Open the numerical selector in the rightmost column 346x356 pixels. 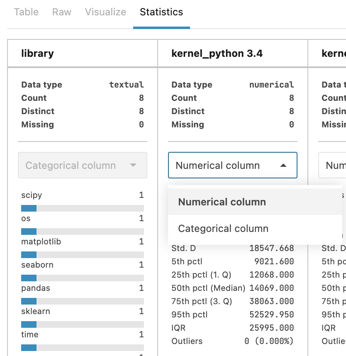336,165
